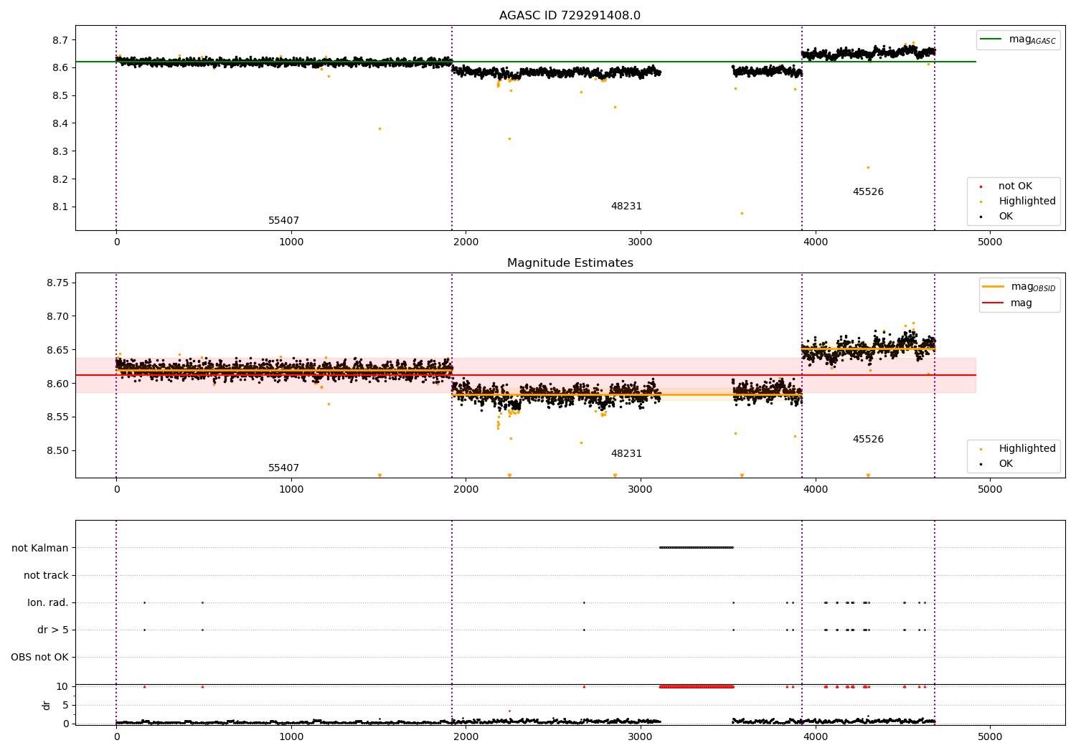Click obsid label 48231 in the Magnitude Estimates panel
Screen dimensions: 1076x753
point(626,454)
